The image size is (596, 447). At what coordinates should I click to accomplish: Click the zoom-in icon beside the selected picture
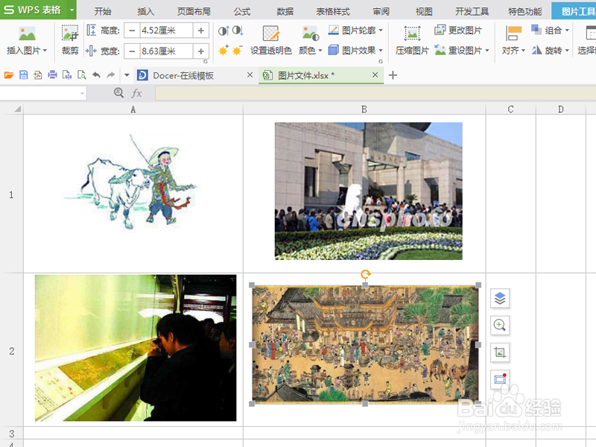(x=500, y=326)
